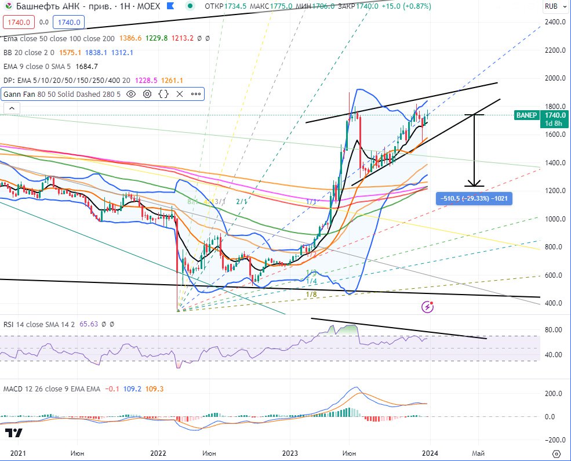Click the BB lower value 1312.1
Screen dimensions: 571x461
[x=122, y=52]
